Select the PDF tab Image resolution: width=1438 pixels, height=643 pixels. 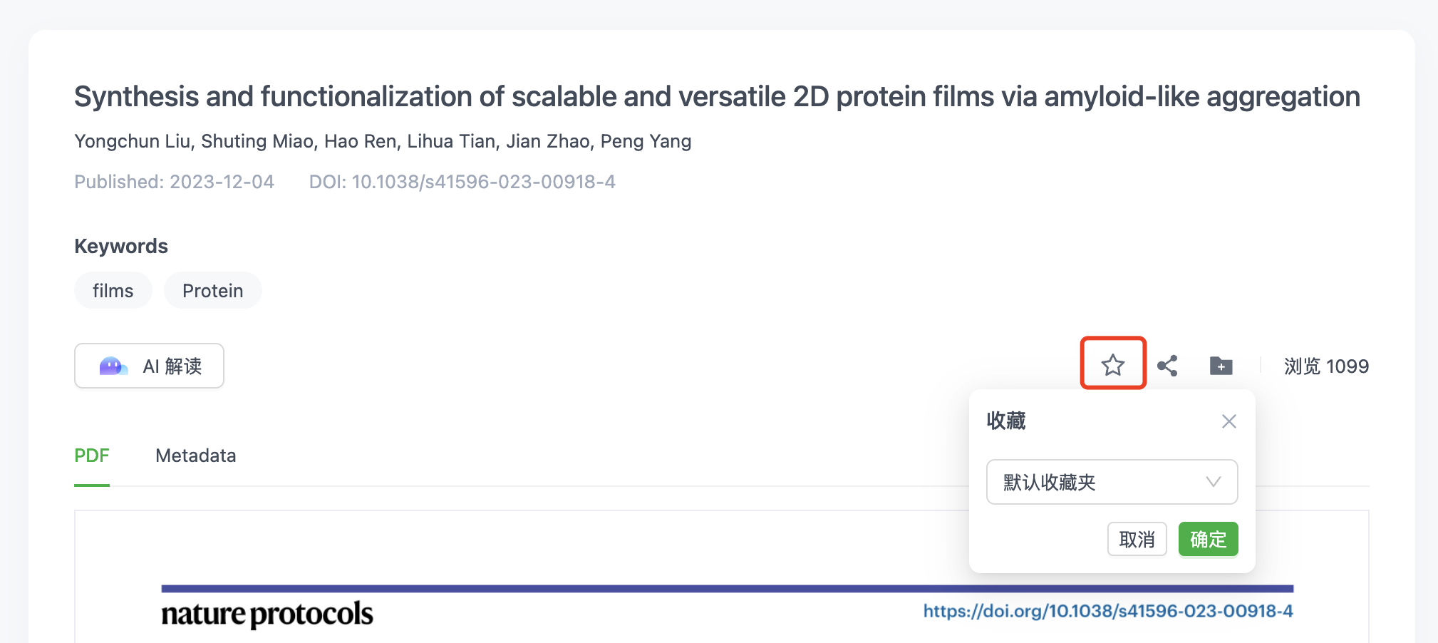[92, 456]
